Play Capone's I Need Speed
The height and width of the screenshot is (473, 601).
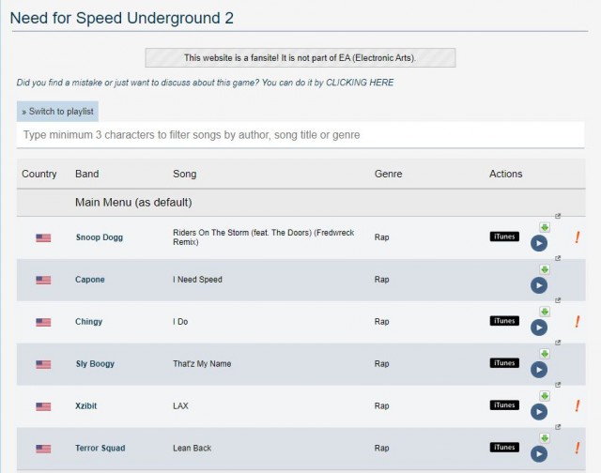click(x=538, y=285)
